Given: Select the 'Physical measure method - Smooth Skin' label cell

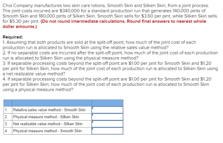Looking at the screenshot, I should click(52, 131).
